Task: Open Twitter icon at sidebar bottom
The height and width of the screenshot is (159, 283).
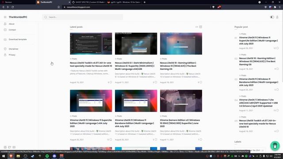Action: pos(10,147)
